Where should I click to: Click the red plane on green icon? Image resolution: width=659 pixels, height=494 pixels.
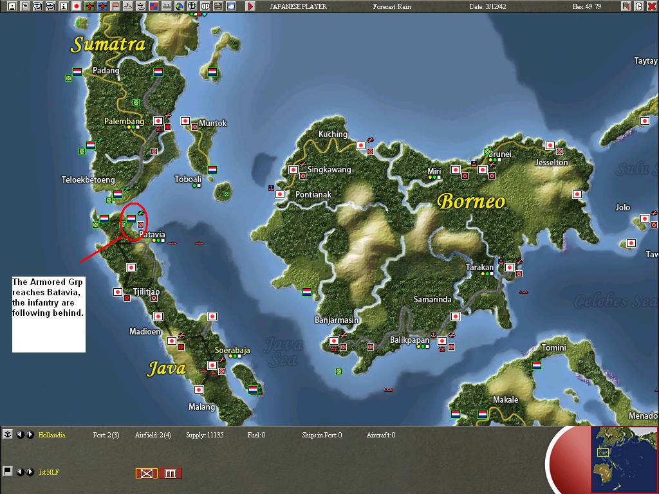tap(89, 6)
